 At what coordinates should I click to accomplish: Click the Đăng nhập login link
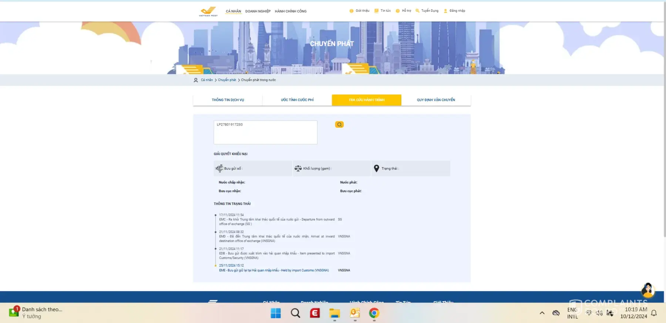click(457, 11)
